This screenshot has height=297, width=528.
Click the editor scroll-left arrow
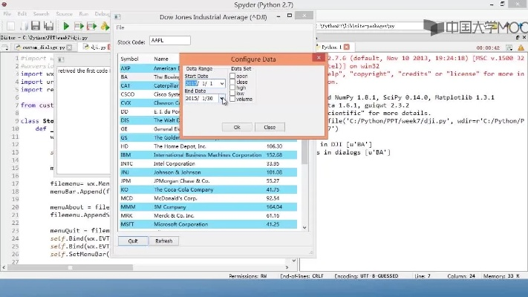pos(4,267)
